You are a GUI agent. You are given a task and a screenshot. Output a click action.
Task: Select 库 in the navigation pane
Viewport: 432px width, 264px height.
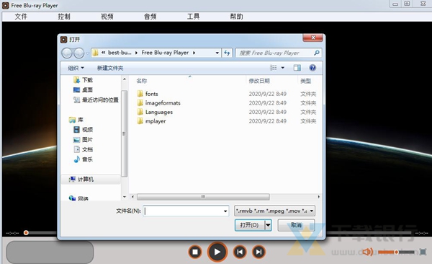click(76, 120)
